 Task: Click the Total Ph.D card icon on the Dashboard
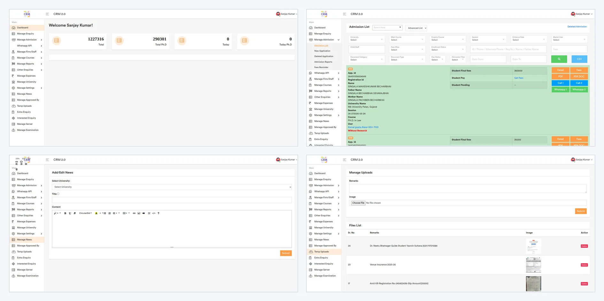[119, 40]
